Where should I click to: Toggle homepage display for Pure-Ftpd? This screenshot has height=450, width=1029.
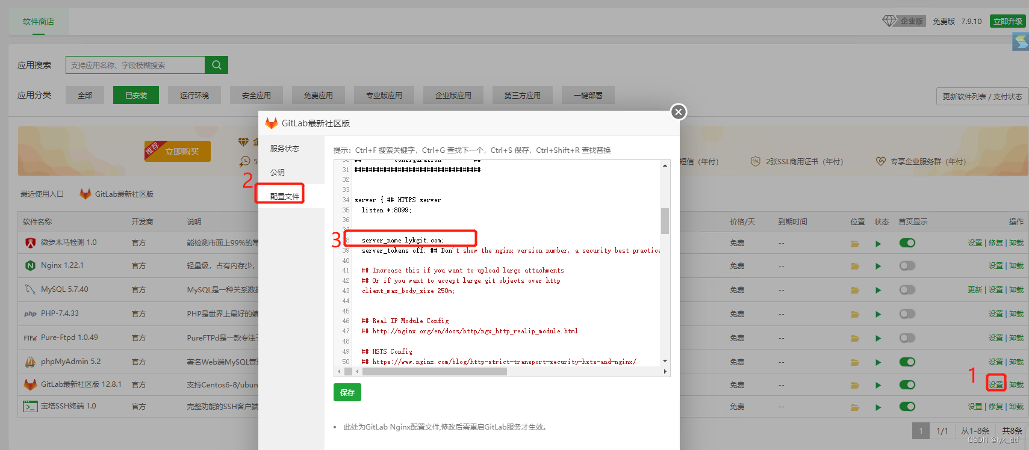pos(907,338)
